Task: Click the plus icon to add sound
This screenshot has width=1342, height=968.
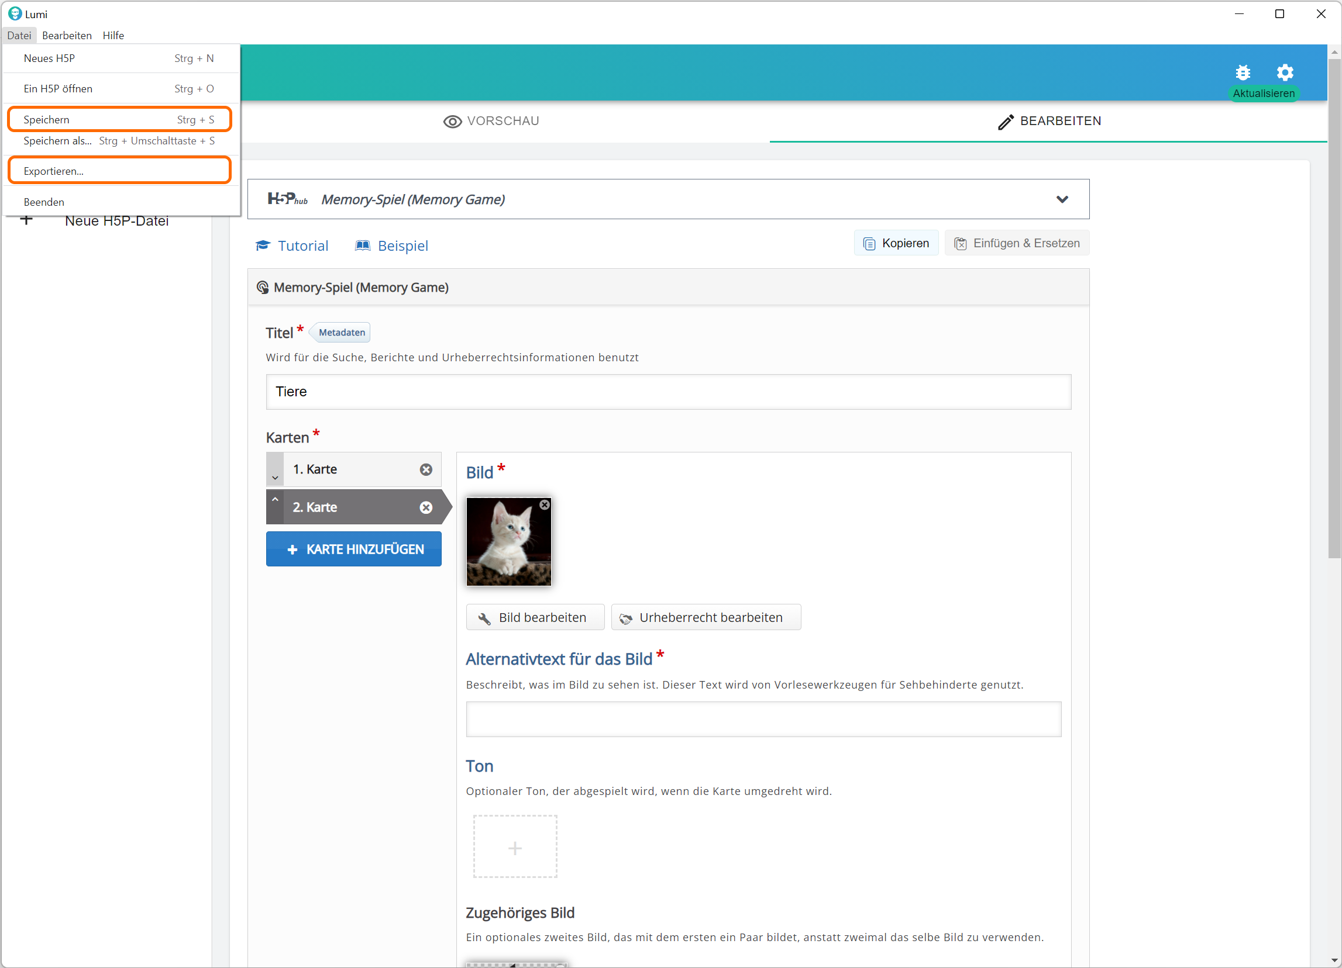Action: pyautogui.click(x=515, y=848)
